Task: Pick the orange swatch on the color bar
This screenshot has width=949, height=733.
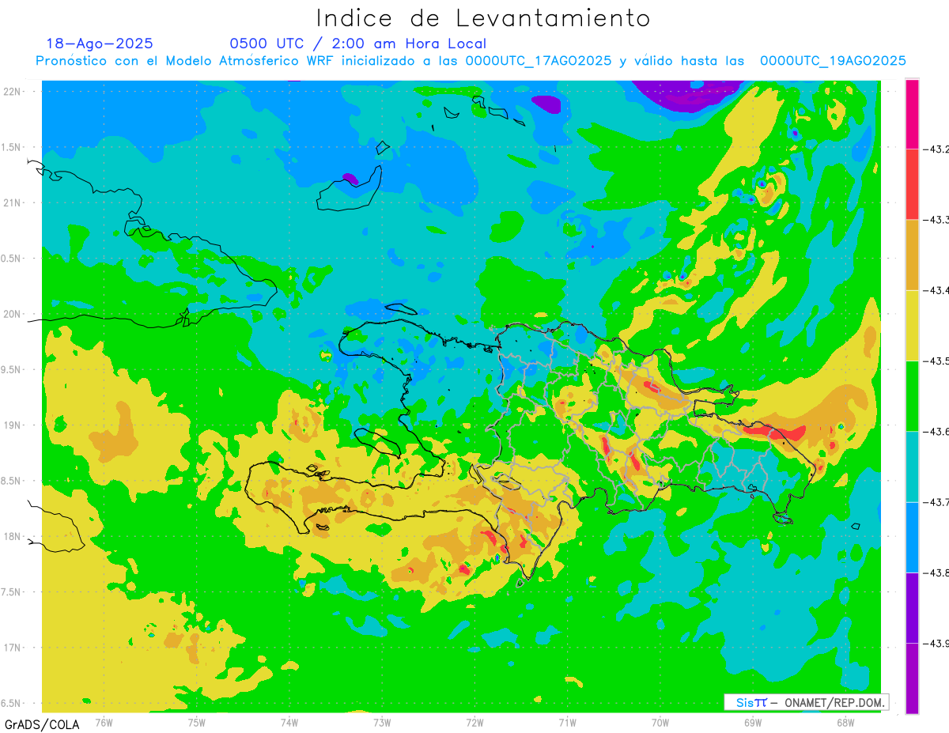Action: (x=912, y=255)
